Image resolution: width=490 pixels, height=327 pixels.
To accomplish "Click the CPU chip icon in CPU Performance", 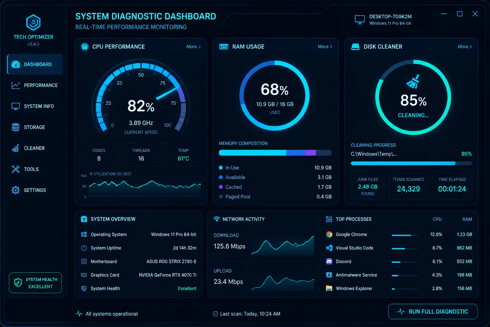I will coord(85,47).
